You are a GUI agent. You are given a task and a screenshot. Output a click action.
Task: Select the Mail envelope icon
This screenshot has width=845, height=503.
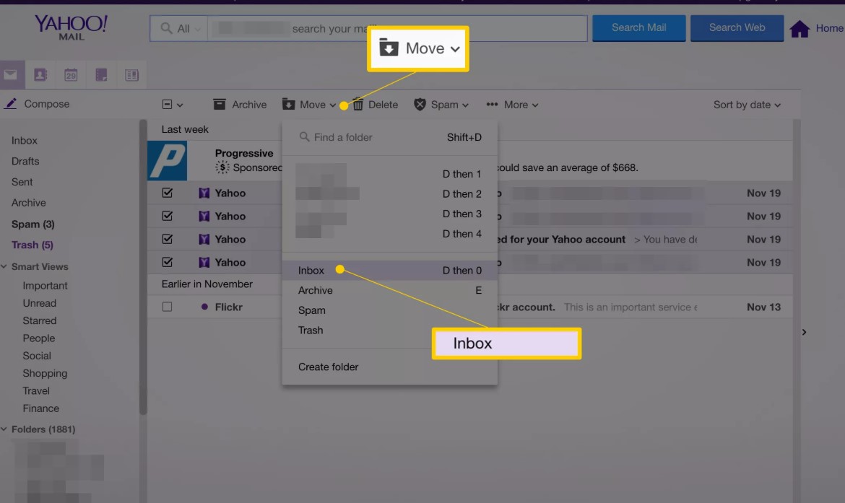(x=10, y=74)
